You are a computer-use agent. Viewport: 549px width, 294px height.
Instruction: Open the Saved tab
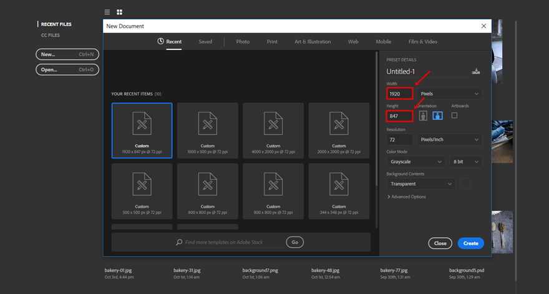205,41
